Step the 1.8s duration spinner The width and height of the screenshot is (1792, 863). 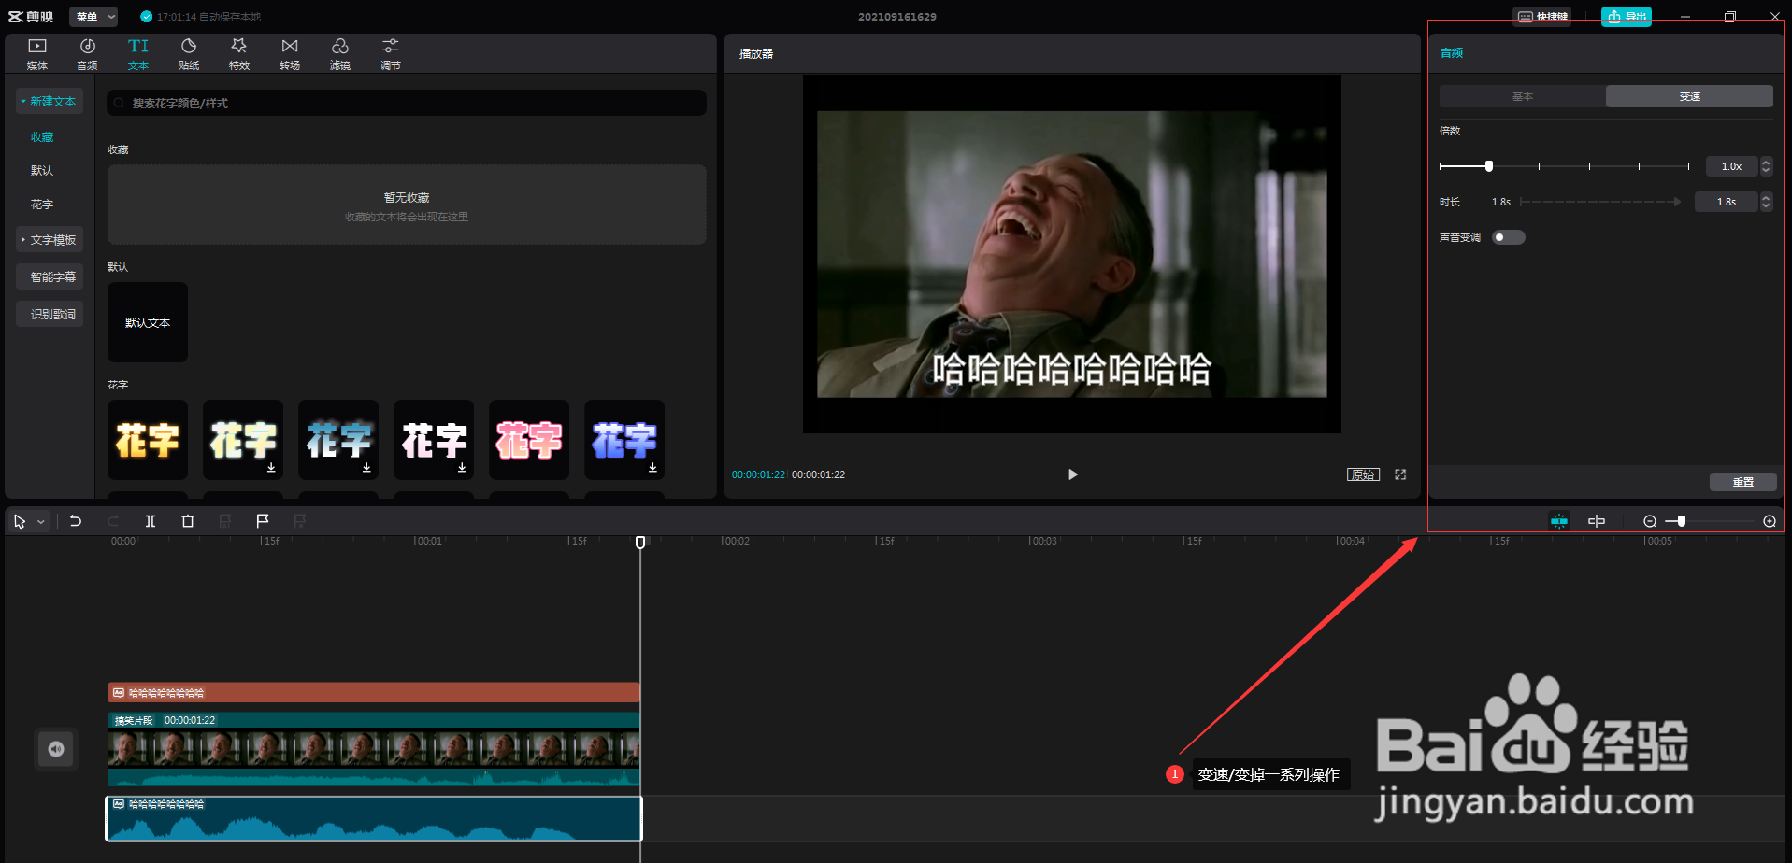click(1766, 202)
